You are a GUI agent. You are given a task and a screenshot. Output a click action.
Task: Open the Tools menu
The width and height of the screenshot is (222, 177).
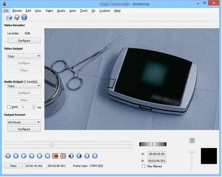click(84, 11)
